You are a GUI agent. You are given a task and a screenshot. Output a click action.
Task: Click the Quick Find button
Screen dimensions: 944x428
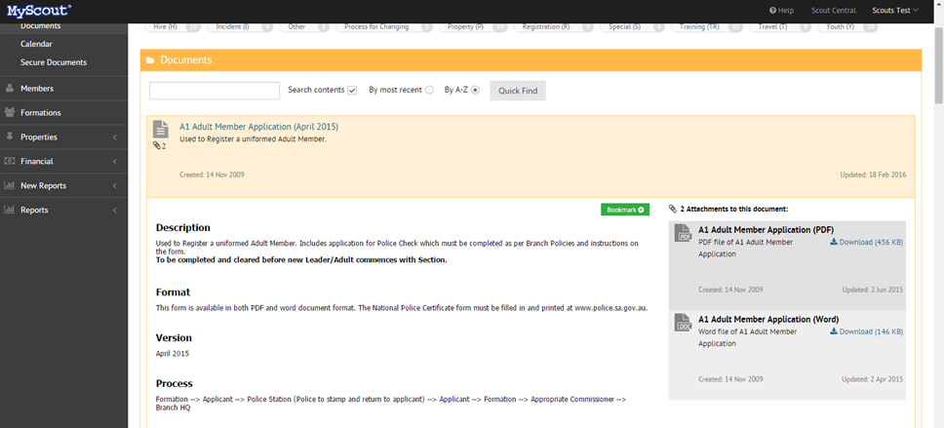click(518, 91)
